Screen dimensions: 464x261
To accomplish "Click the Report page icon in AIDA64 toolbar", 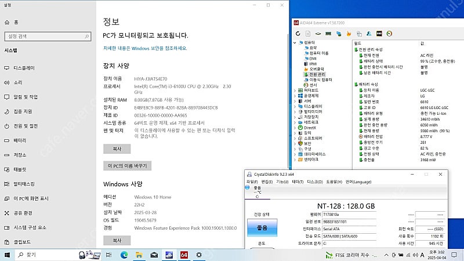I will [x=308, y=34].
